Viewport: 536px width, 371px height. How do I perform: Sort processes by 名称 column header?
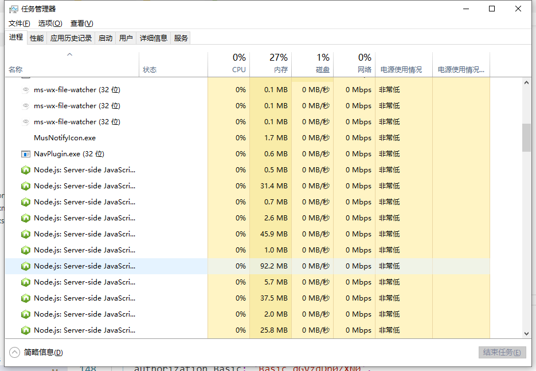click(x=72, y=64)
